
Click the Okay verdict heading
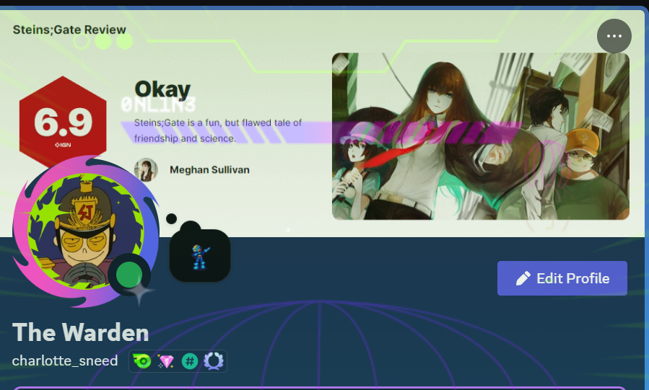(162, 89)
